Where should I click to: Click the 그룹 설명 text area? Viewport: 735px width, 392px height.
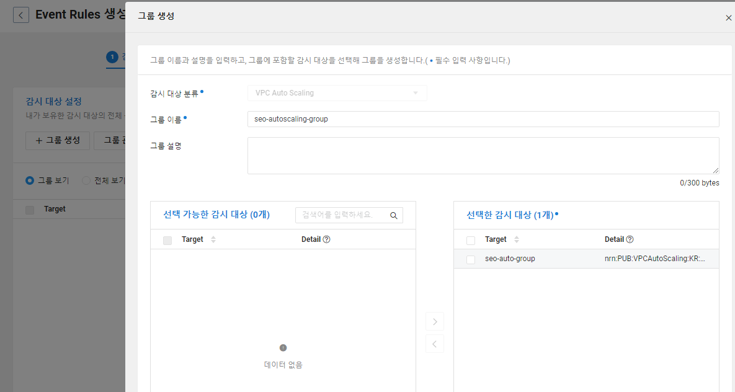point(483,156)
